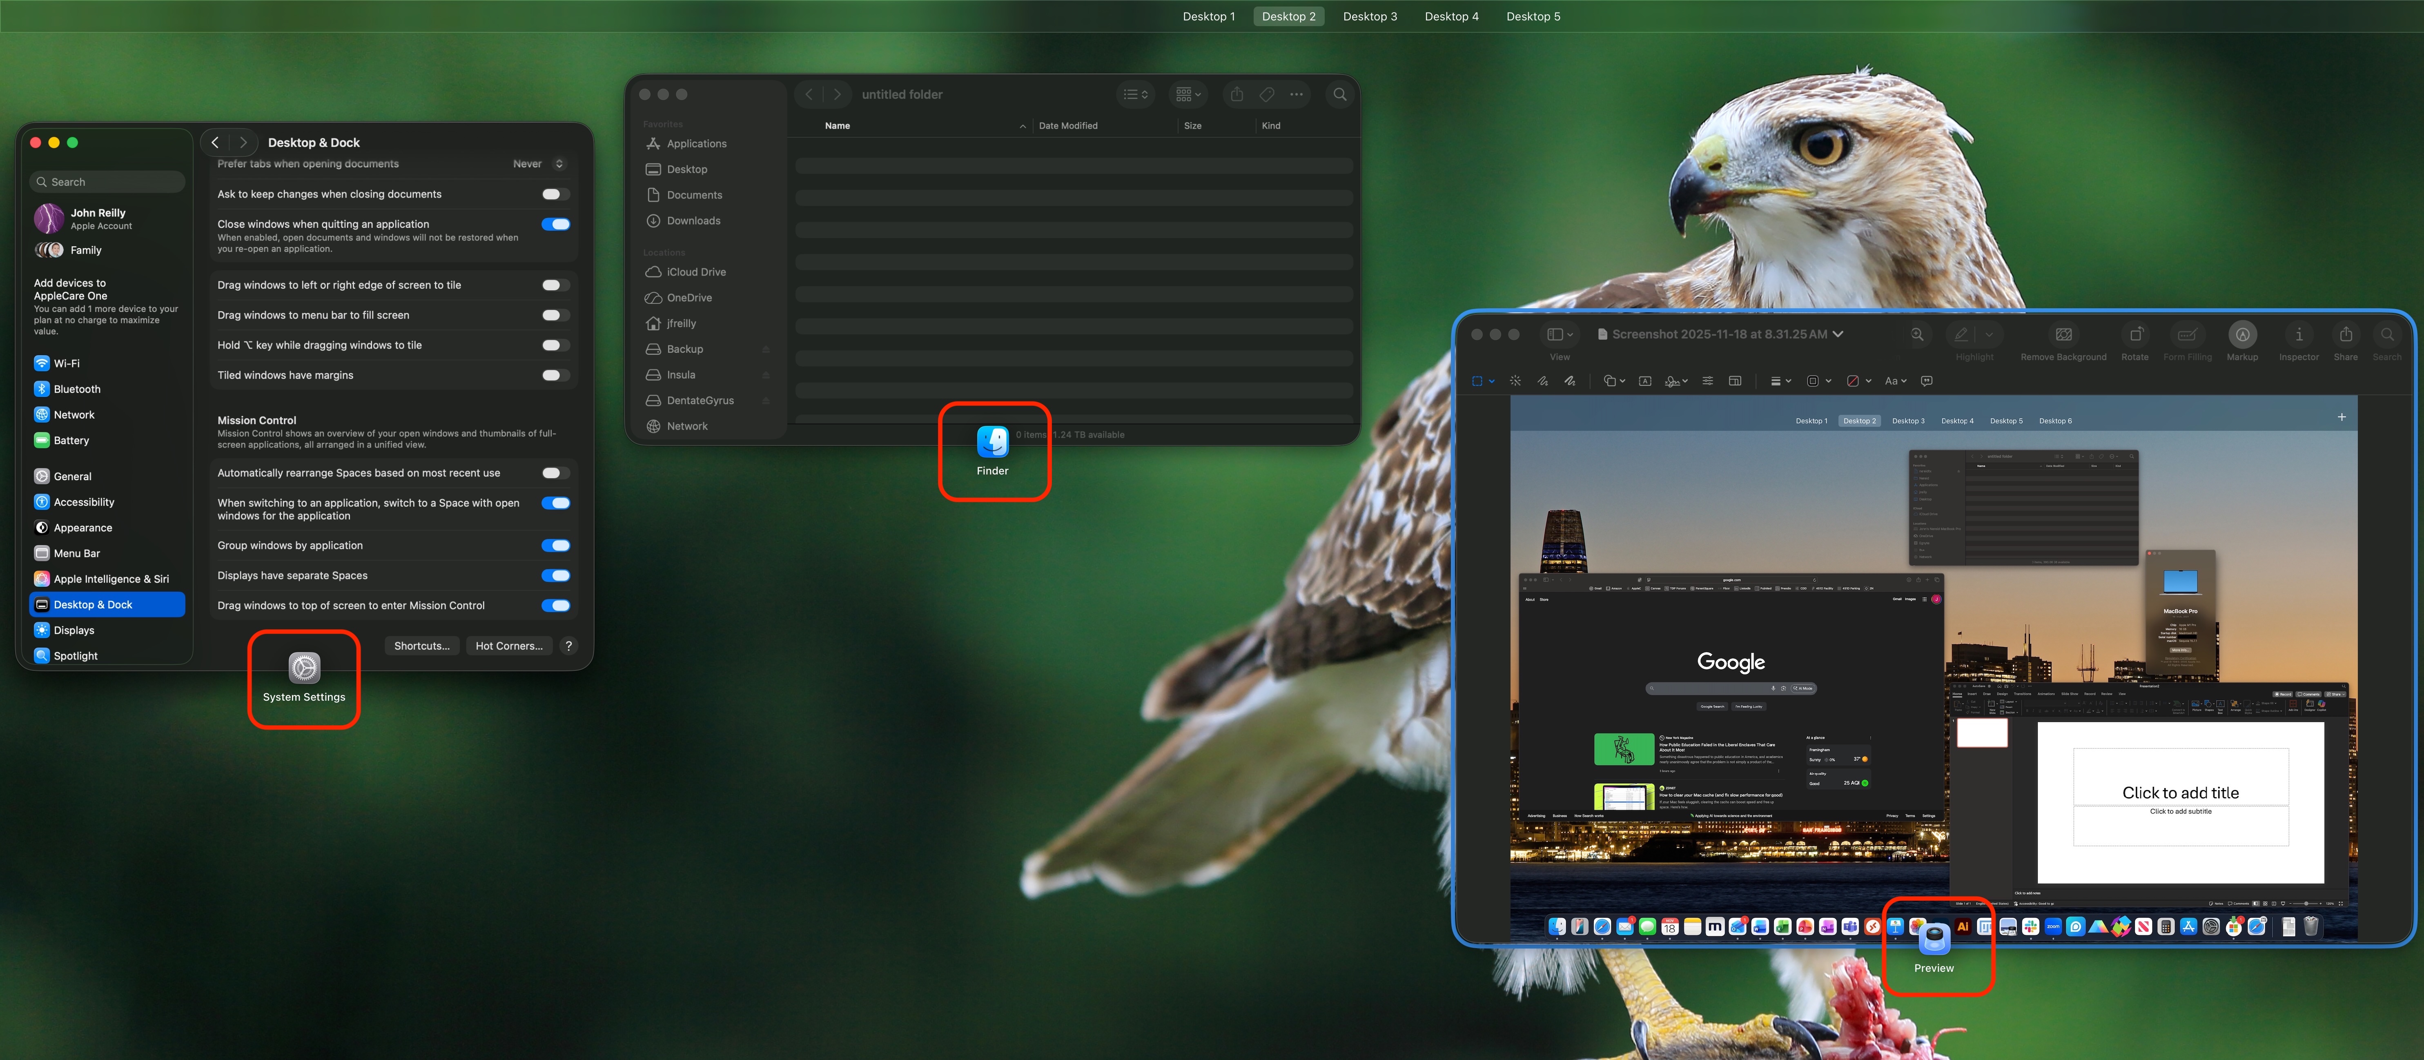Select the Instant Alpha wand tool
This screenshot has width=2424, height=1060.
(1515, 381)
